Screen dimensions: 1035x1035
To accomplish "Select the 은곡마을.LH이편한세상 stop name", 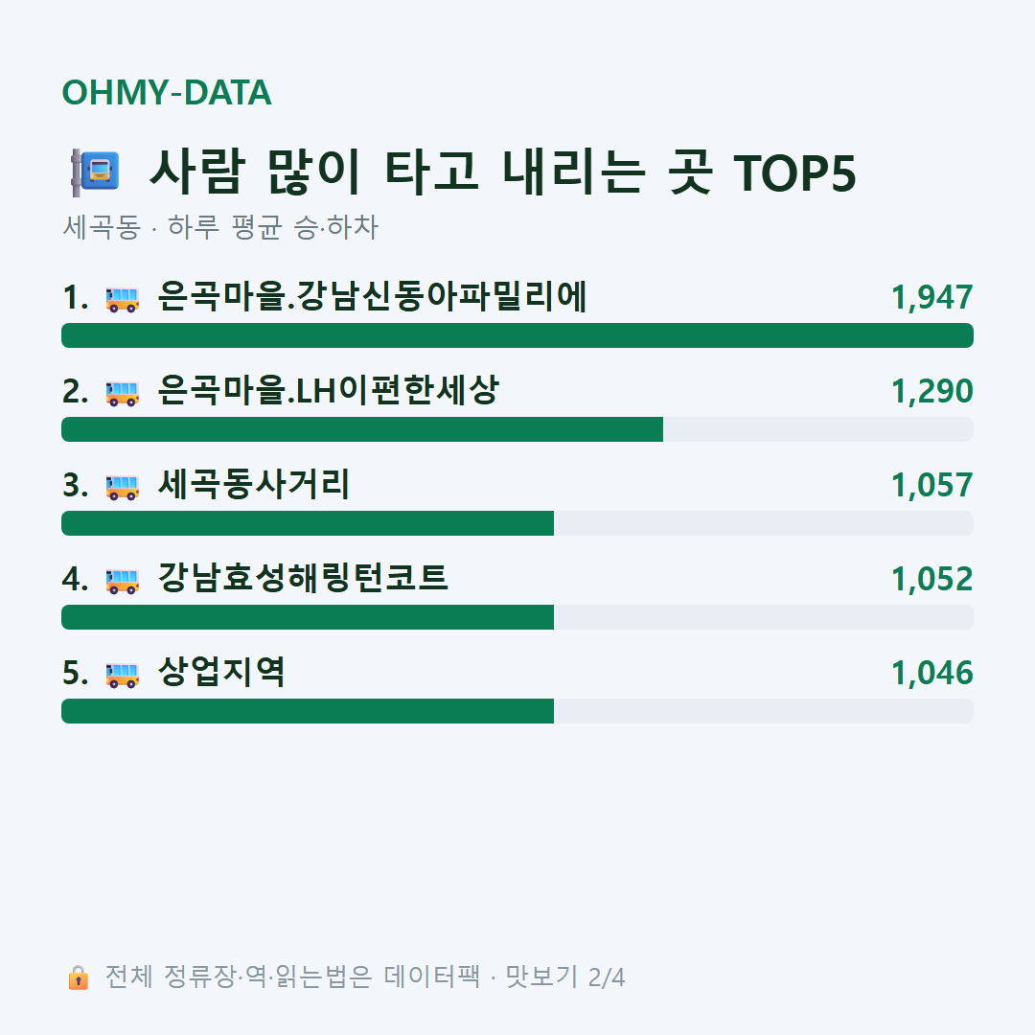I will [x=328, y=390].
